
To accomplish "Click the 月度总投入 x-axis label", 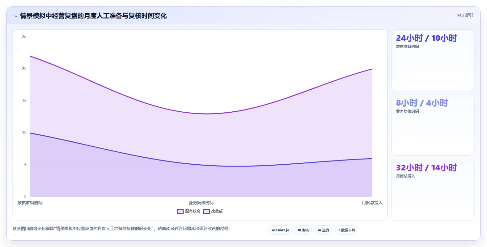I will pos(372,203).
